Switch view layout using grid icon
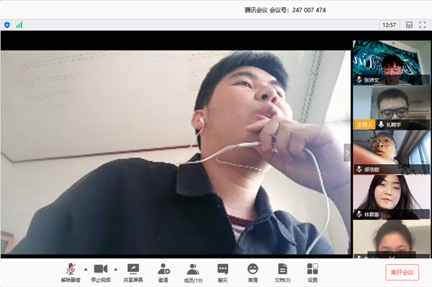 pyautogui.click(x=410, y=25)
